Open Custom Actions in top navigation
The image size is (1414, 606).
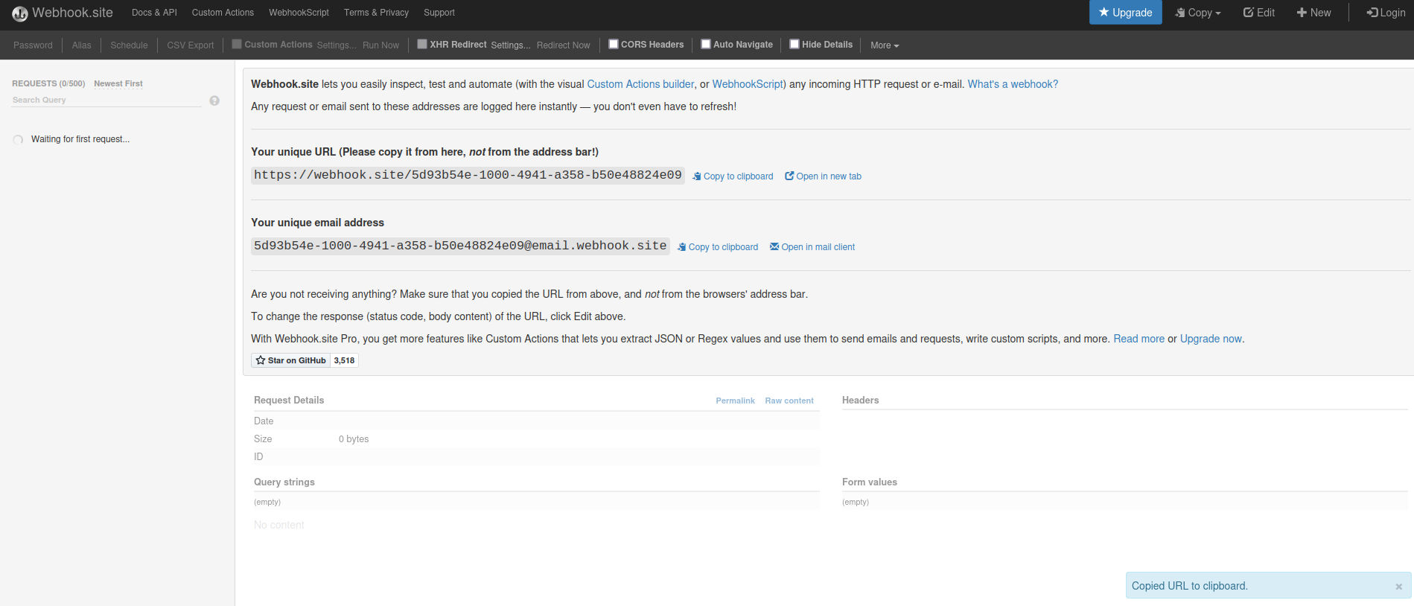[223, 13]
